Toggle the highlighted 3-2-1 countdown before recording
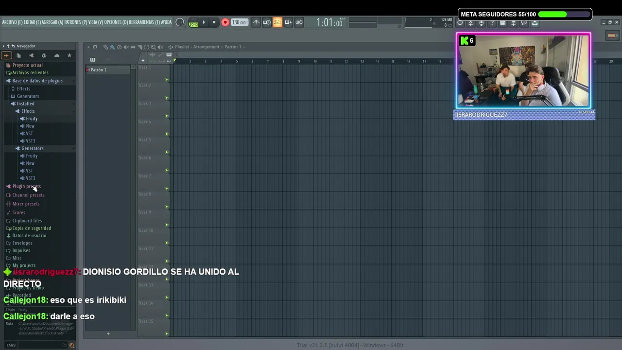Image resolution: width=622 pixels, height=350 pixels. [277, 22]
